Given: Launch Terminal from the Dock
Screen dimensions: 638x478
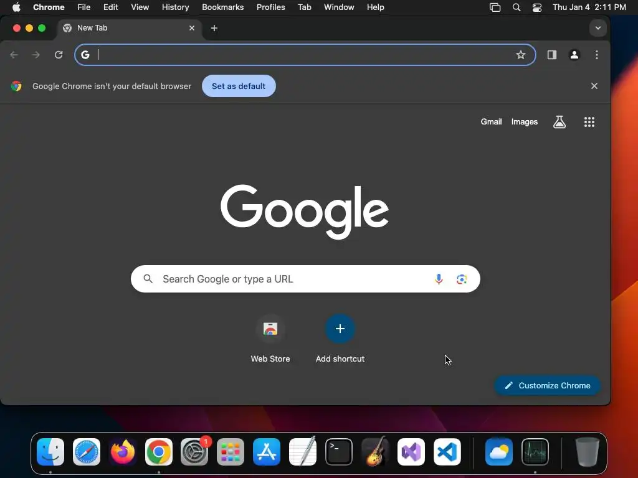Looking at the screenshot, I should click(x=338, y=452).
